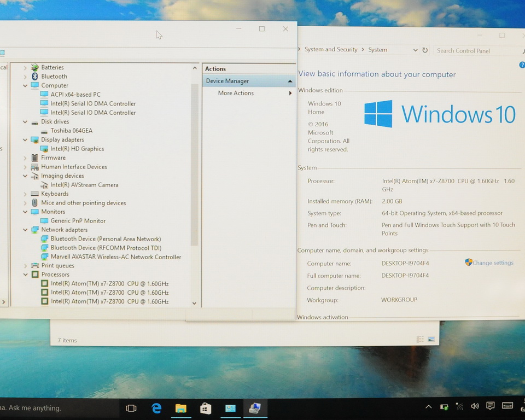Click the Batteries category icon

tap(35, 67)
